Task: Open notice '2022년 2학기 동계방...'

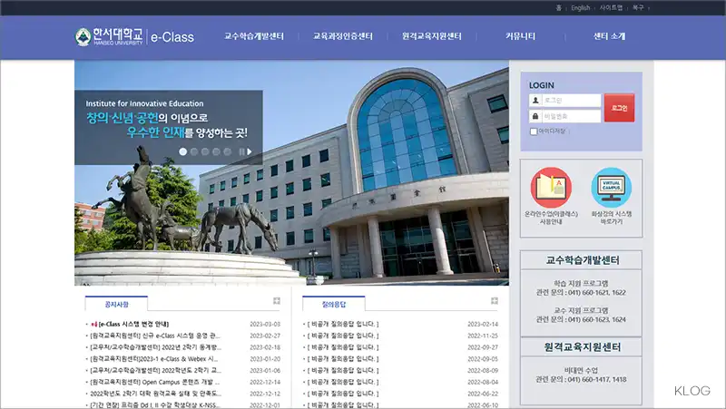Action: click(x=155, y=347)
